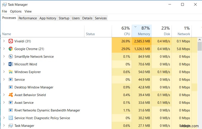The height and width of the screenshot is (129, 202).
Task: Click the Avast Behavior Shield icon
Action: click(x=11, y=95)
